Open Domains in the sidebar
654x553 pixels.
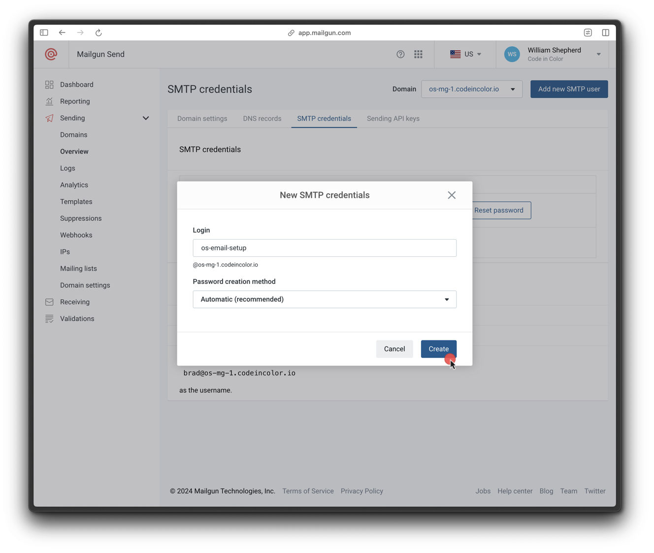tap(74, 135)
